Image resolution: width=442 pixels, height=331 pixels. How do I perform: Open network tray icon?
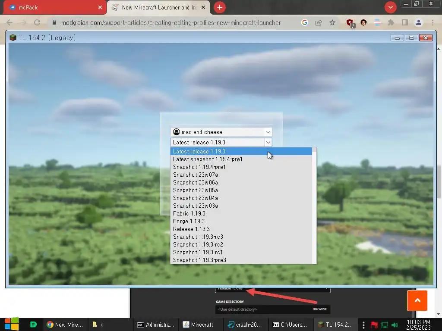click(385, 325)
